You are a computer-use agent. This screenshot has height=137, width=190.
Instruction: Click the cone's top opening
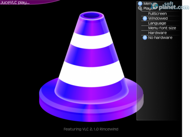coord(91,16)
